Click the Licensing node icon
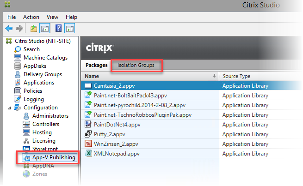 click(26, 141)
